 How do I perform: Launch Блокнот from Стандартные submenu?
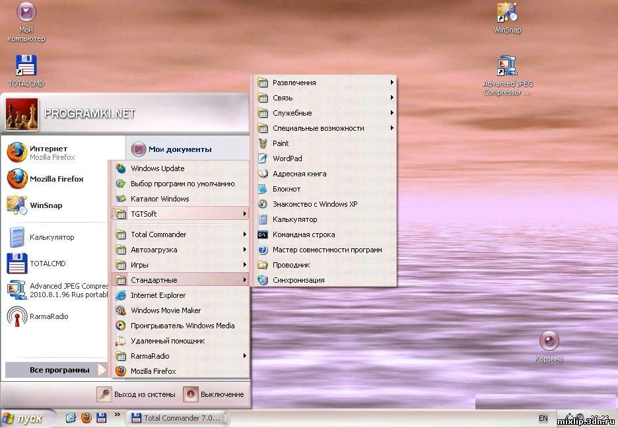pos(325,189)
